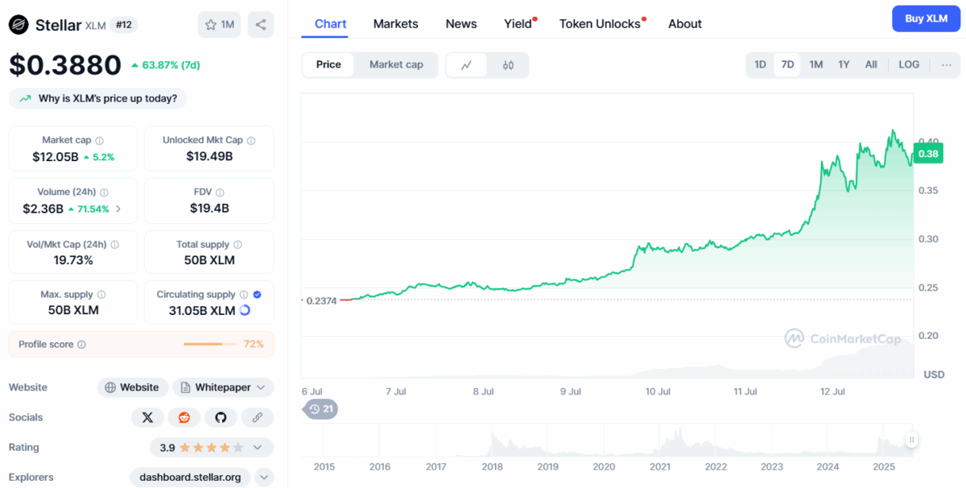The width and height of the screenshot is (966, 488).
Task: Click the range slider pause handle
Action: point(911,440)
